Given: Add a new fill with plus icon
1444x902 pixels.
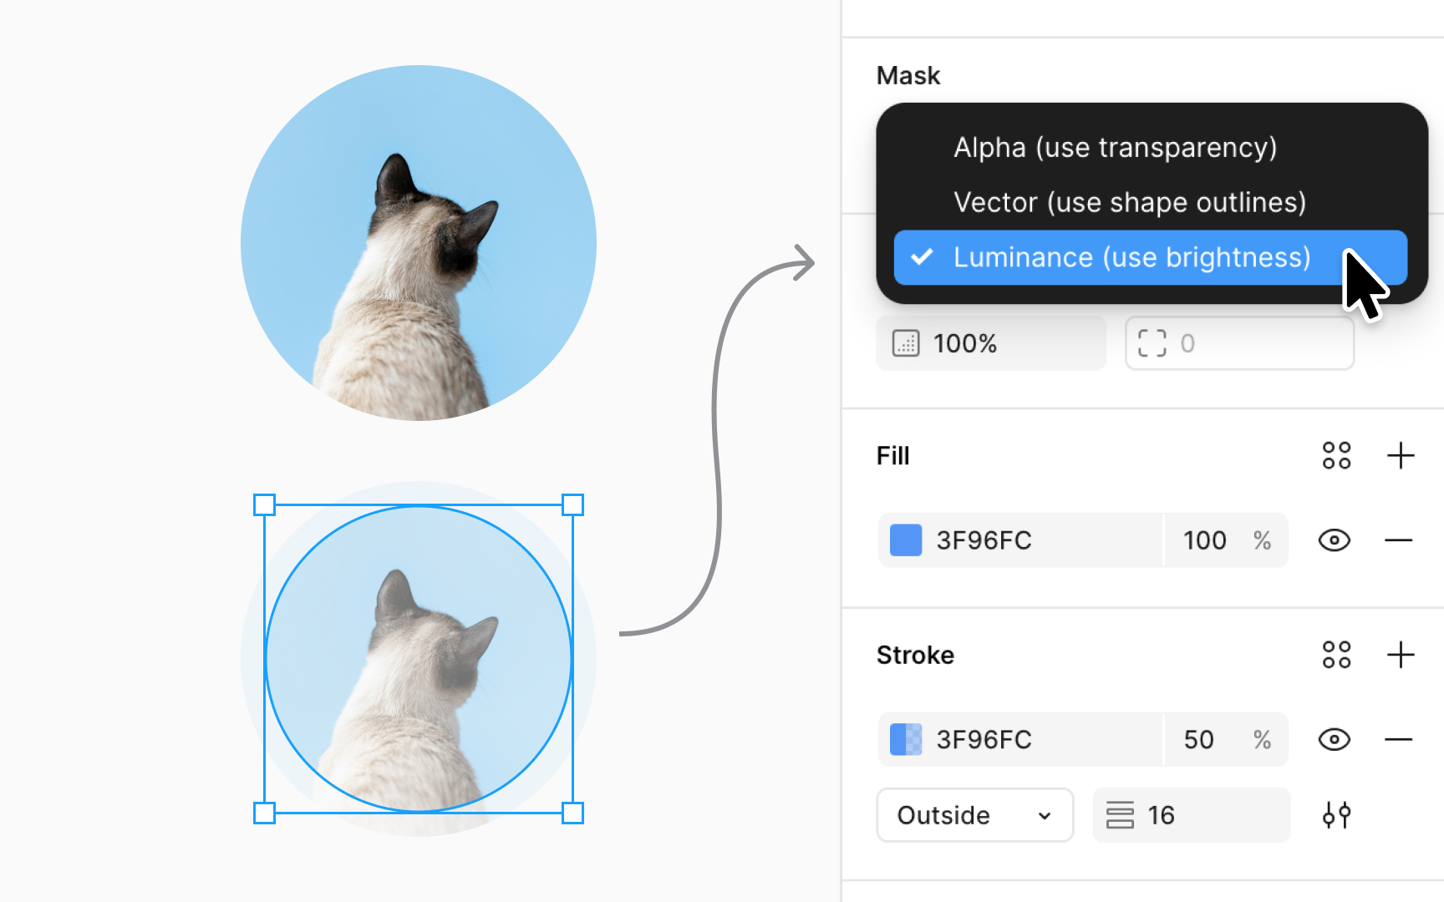Looking at the screenshot, I should (1401, 456).
